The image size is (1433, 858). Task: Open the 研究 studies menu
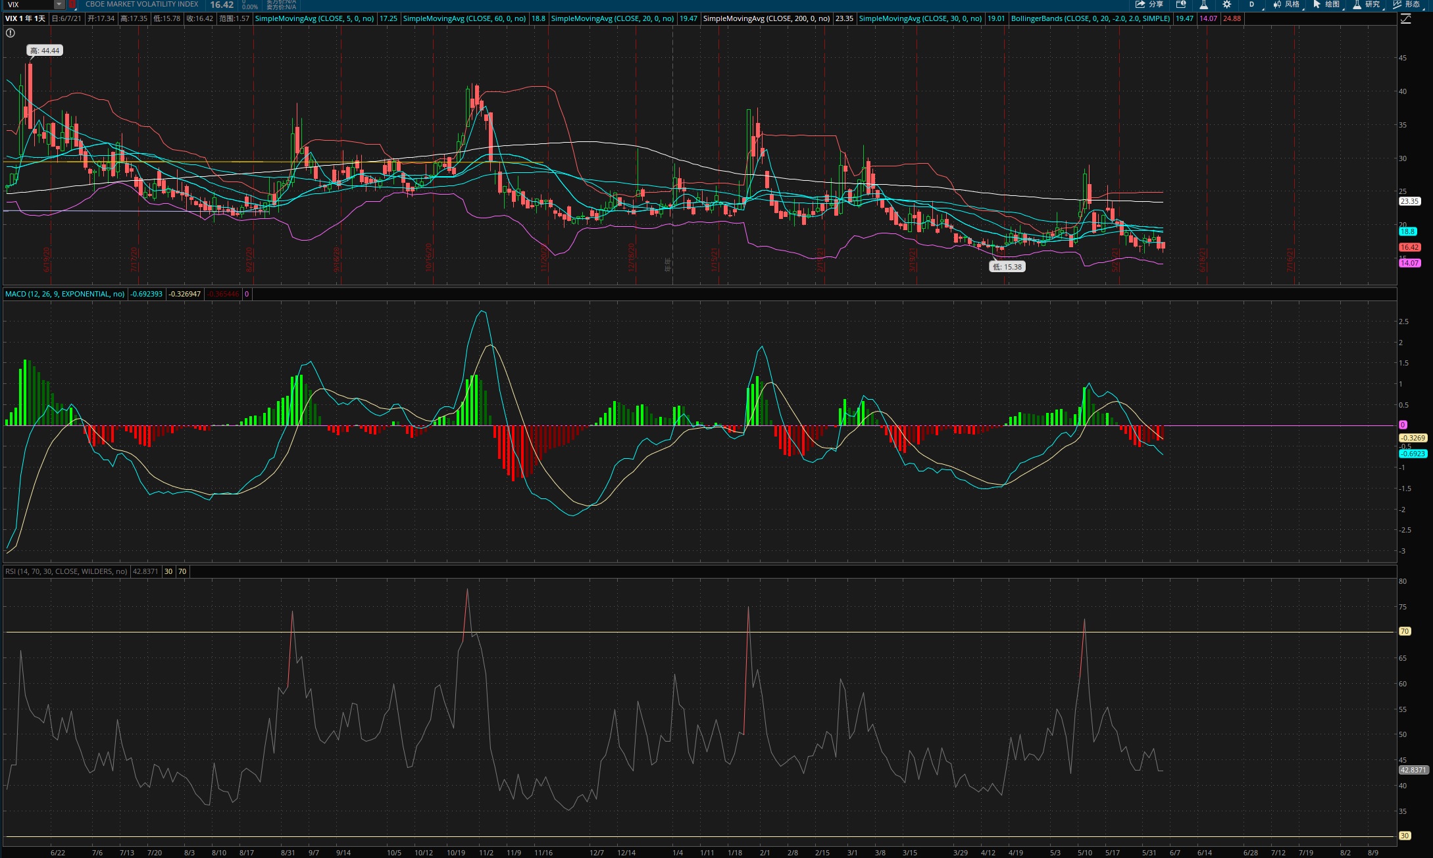(1366, 4)
